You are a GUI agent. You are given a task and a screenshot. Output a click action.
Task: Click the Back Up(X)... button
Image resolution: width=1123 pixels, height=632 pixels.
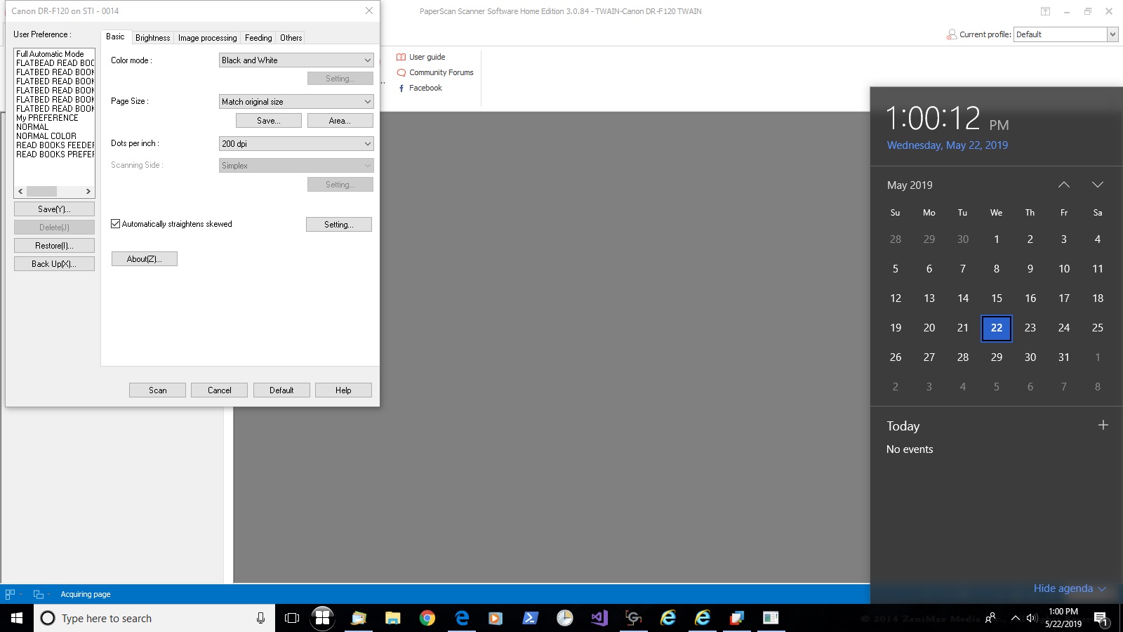(x=54, y=264)
